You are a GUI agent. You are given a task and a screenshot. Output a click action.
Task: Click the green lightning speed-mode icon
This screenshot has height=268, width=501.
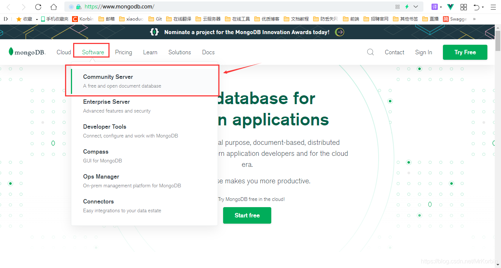click(407, 7)
